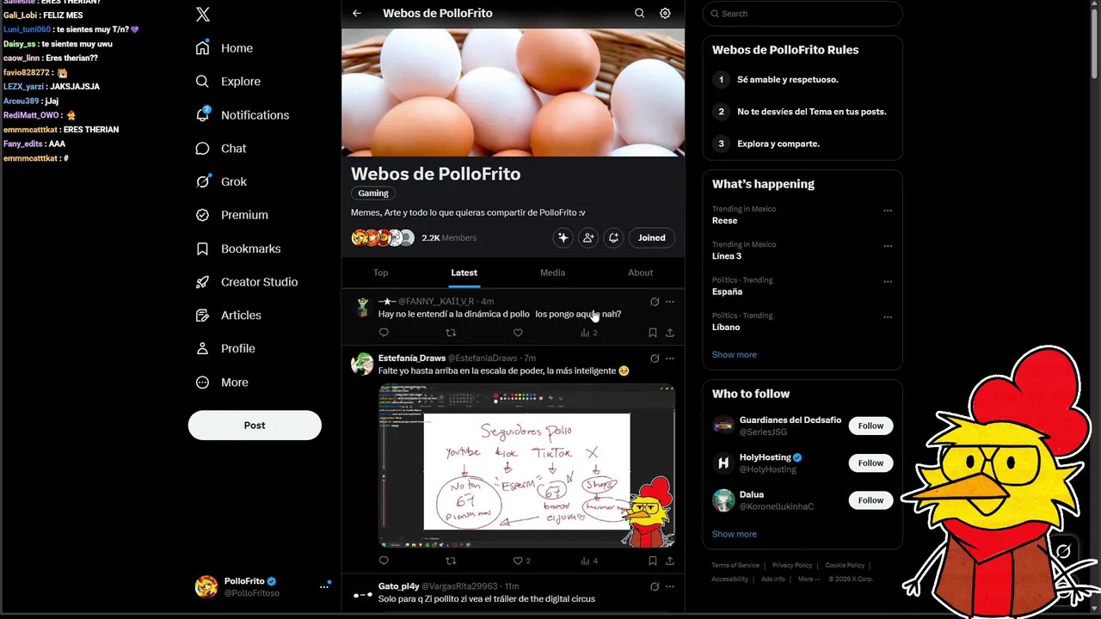1101x619 pixels.
Task: Click the Search input field
Action: (803, 14)
